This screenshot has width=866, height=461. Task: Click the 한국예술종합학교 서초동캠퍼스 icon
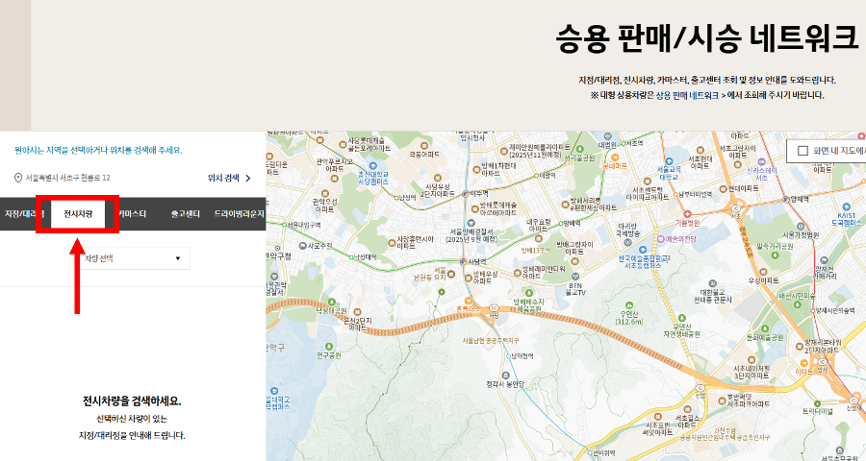(644, 251)
